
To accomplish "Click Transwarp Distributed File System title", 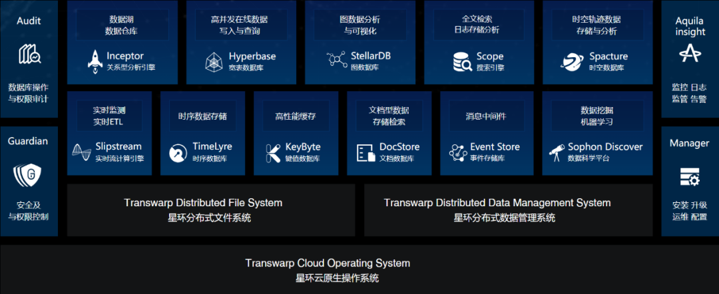I will pyautogui.click(x=203, y=202).
